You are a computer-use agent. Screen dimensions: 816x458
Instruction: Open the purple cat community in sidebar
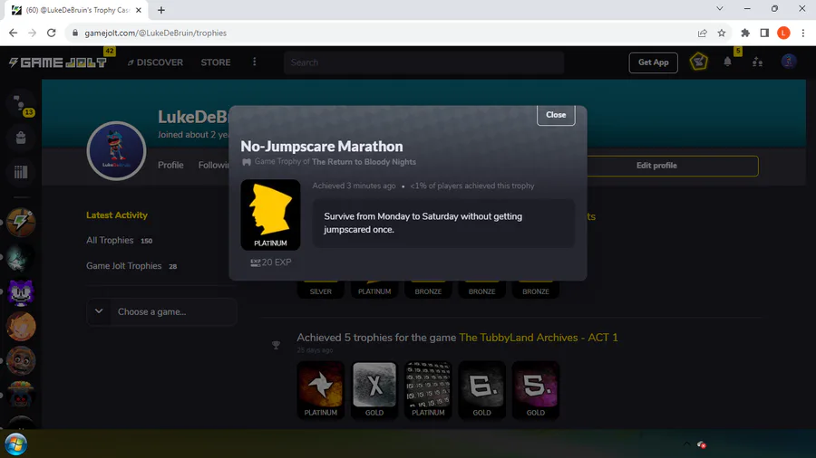click(x=21, y=291)
